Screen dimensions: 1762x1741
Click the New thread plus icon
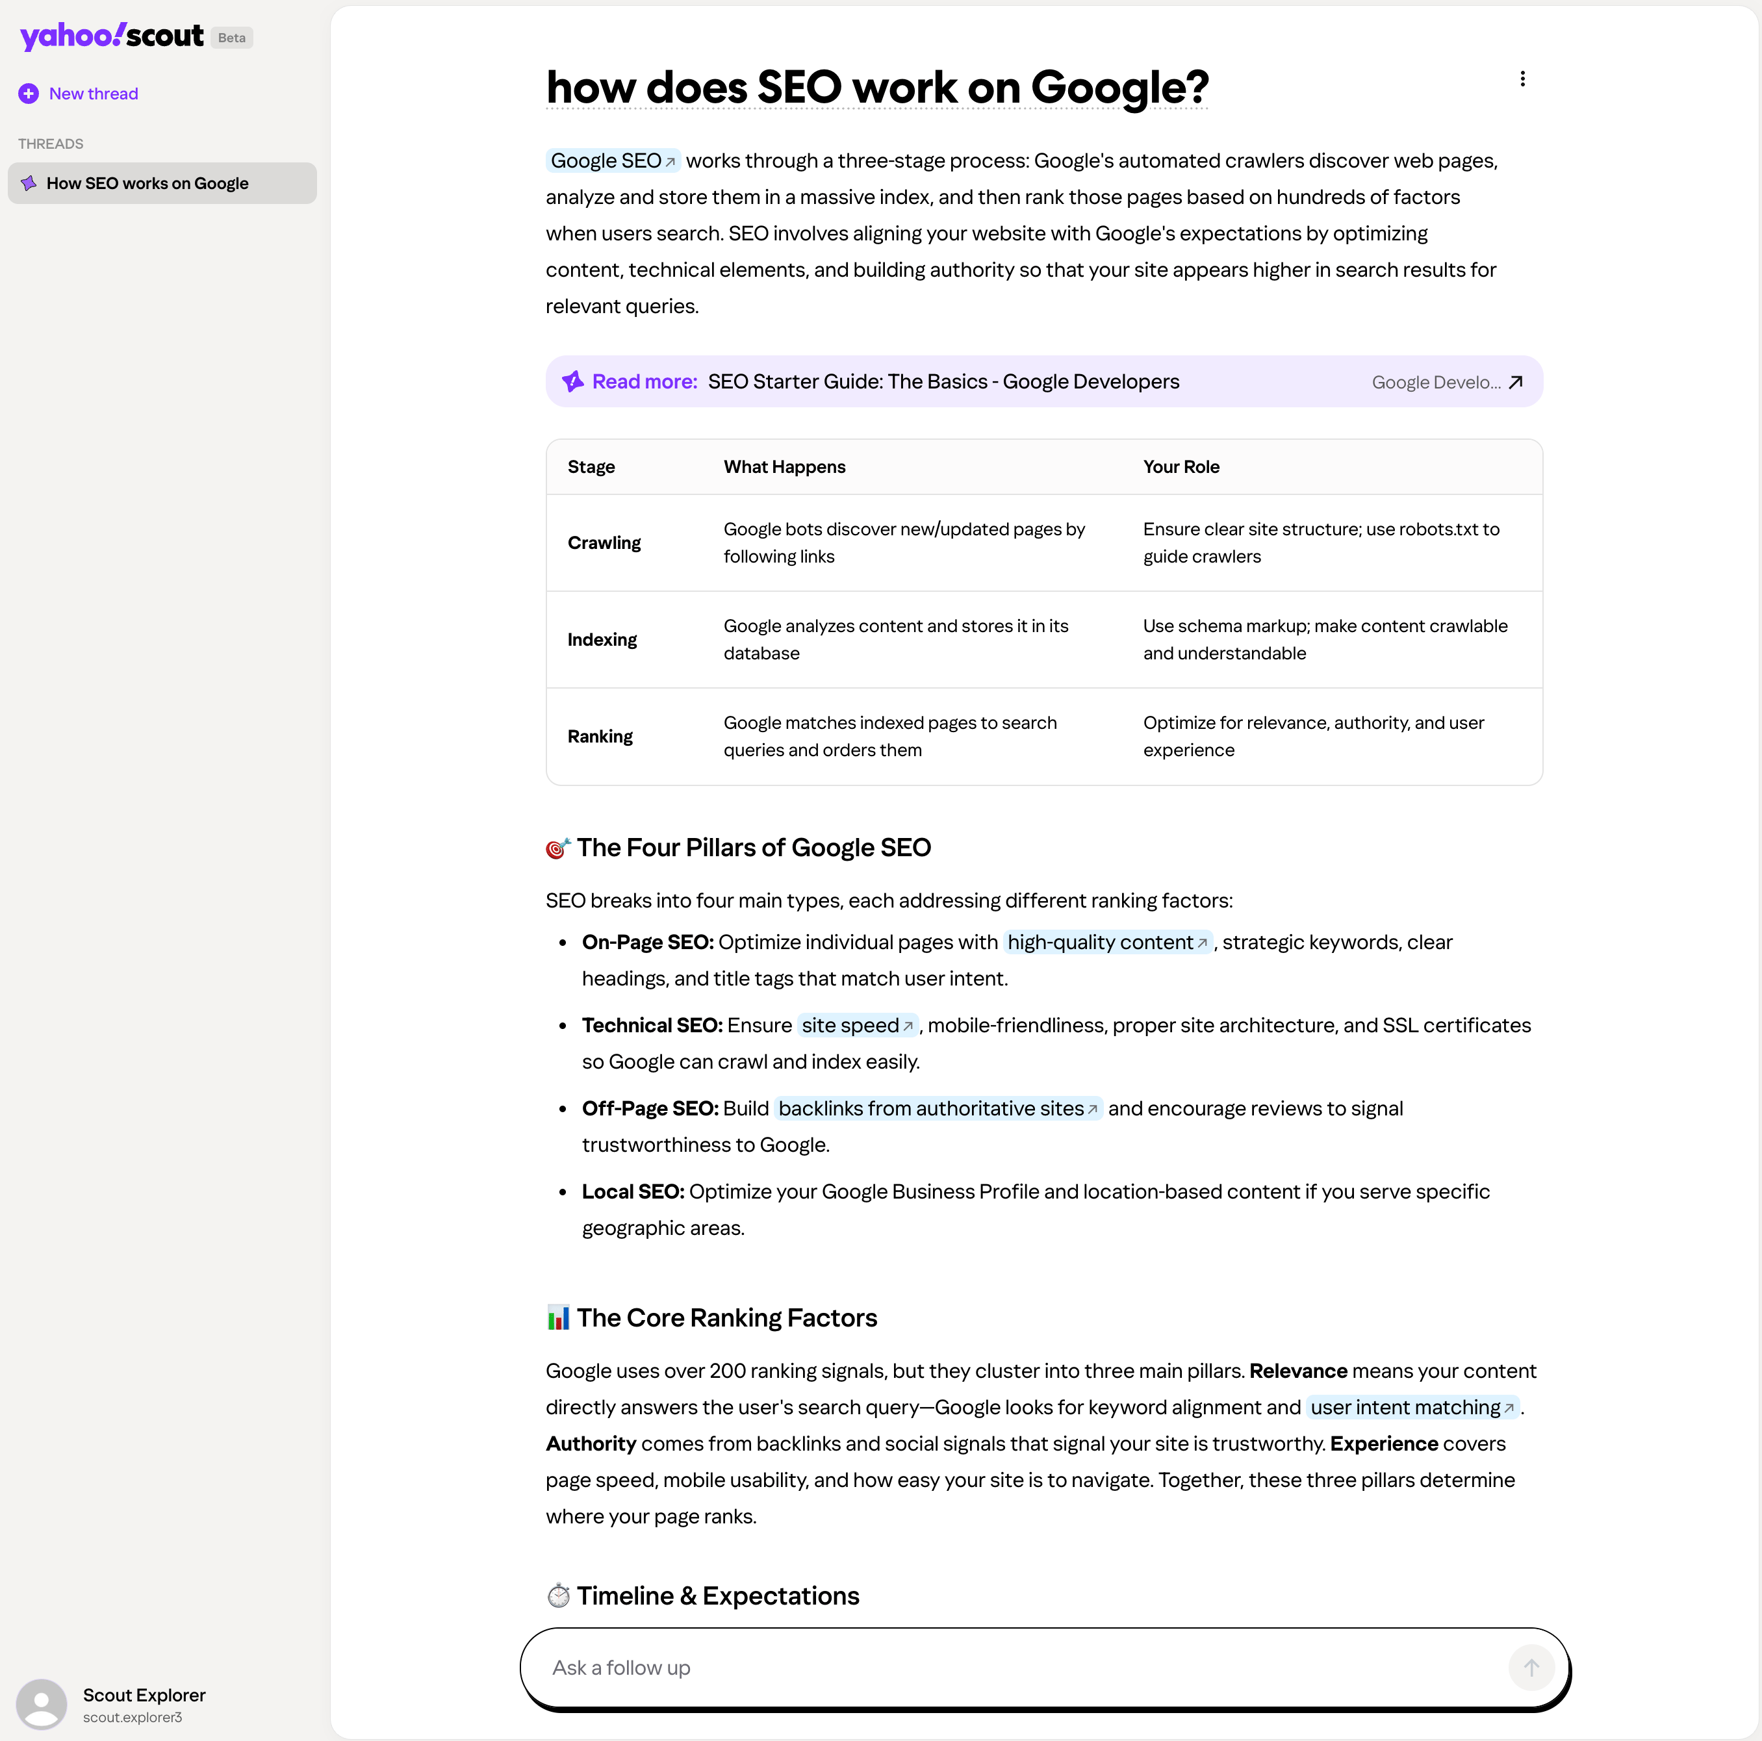[x=29, y=93]
